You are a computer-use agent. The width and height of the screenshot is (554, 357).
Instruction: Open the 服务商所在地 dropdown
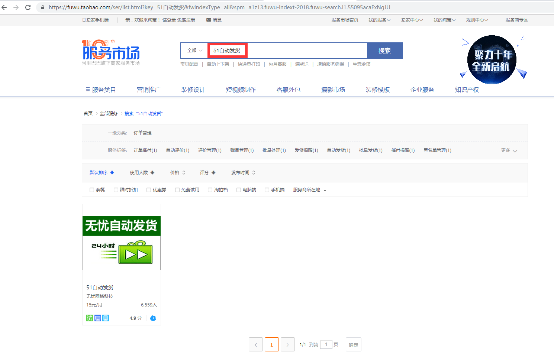[310, 190]
